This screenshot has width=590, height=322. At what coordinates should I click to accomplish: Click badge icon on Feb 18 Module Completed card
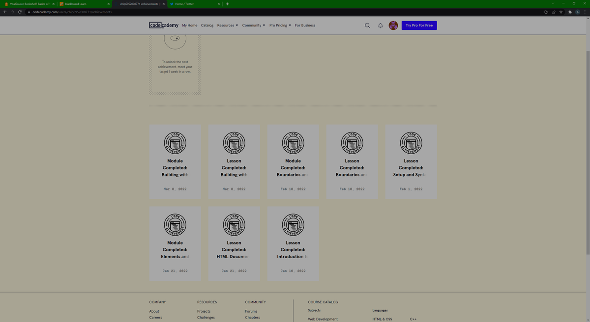click(x=293, y=143)
